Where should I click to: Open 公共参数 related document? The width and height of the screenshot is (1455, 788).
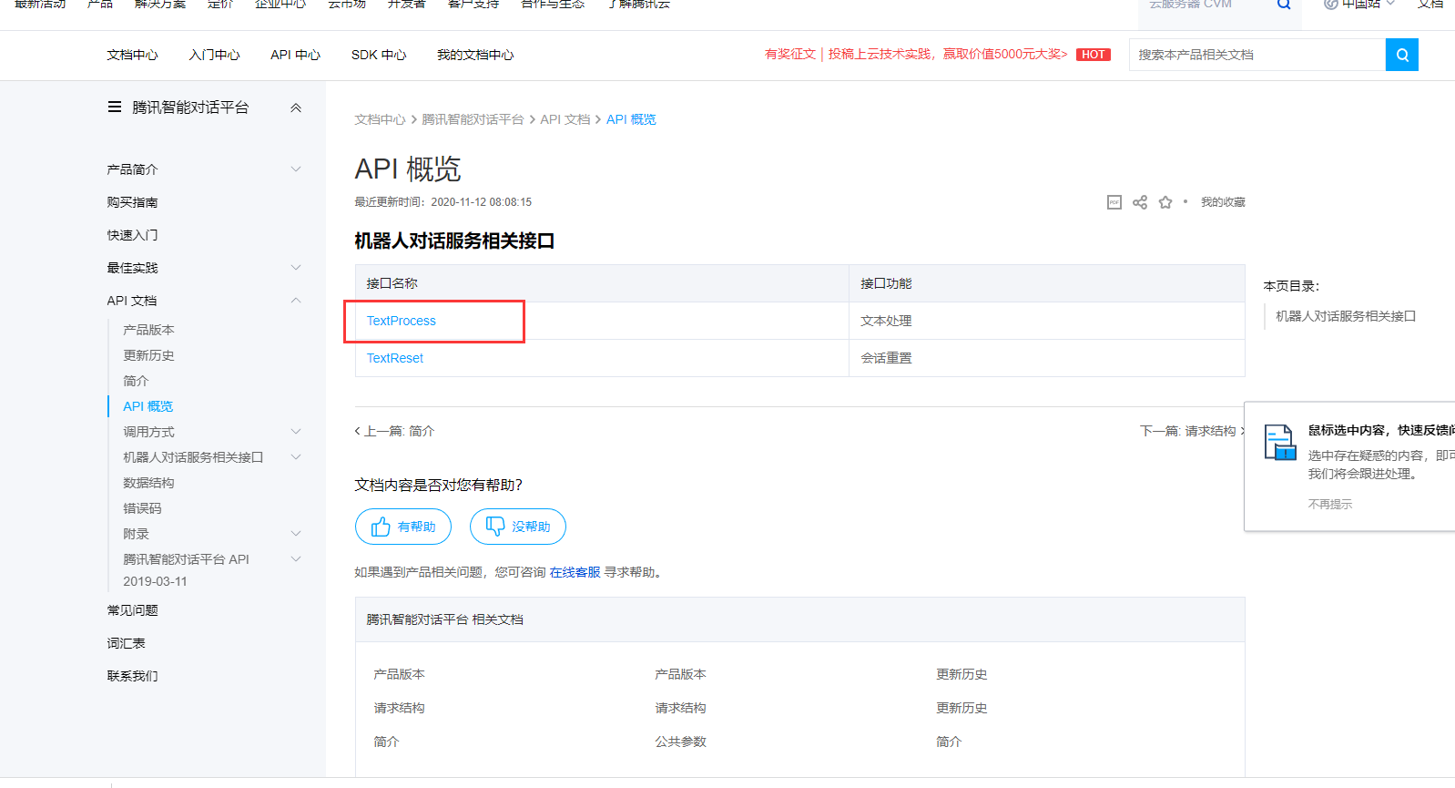[680, 742]
